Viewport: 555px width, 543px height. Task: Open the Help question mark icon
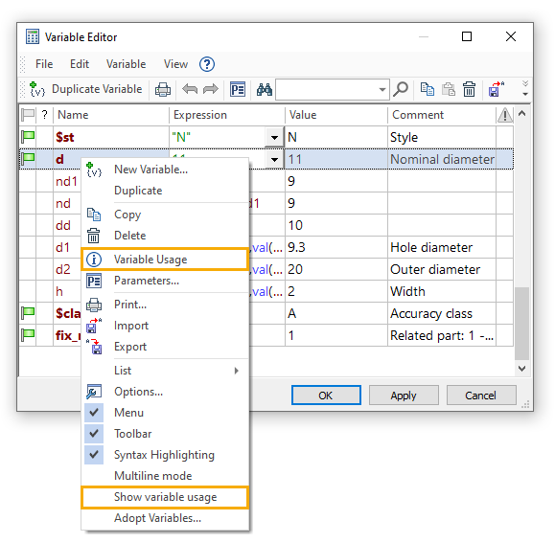pos(207,64)
